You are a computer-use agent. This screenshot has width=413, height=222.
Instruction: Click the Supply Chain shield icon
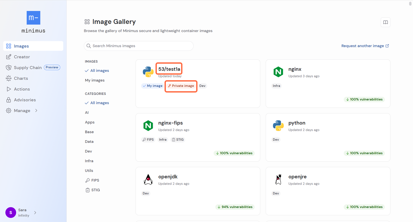point(9,68)
